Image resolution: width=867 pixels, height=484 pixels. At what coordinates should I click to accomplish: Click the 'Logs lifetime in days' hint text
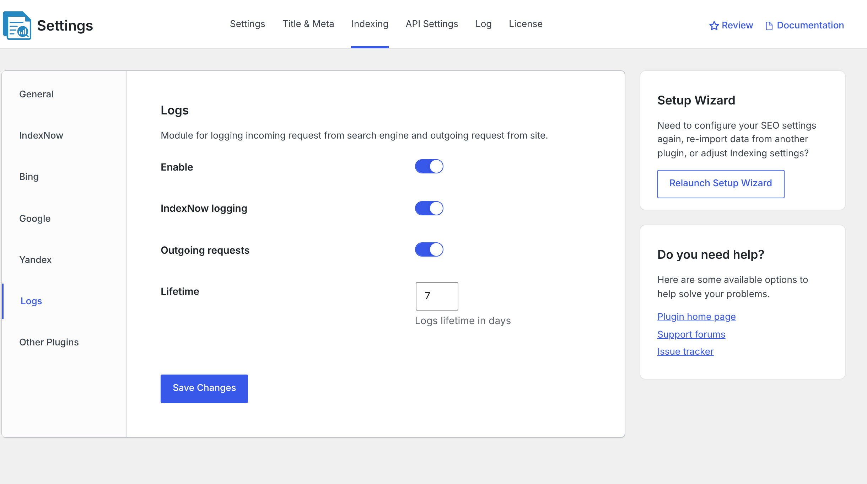[x=463, y=321]
